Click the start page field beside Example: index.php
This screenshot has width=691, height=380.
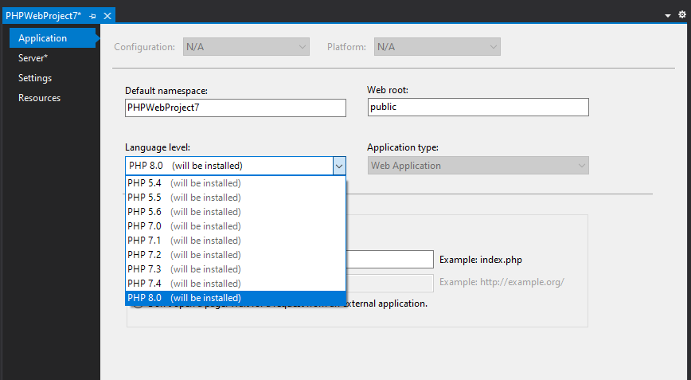(389, 259)
